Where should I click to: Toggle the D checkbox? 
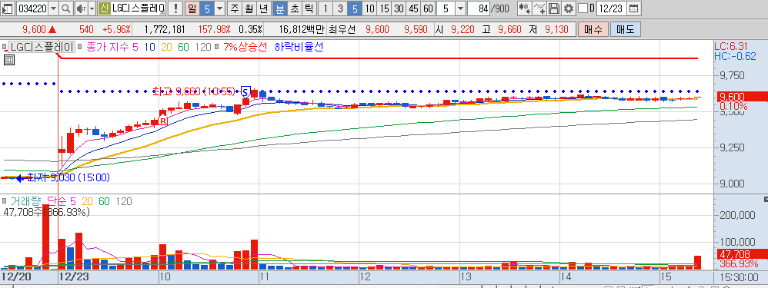(x=583, y=8)
